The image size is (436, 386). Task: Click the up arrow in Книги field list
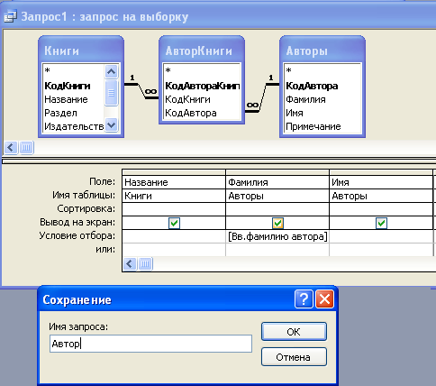111,71
